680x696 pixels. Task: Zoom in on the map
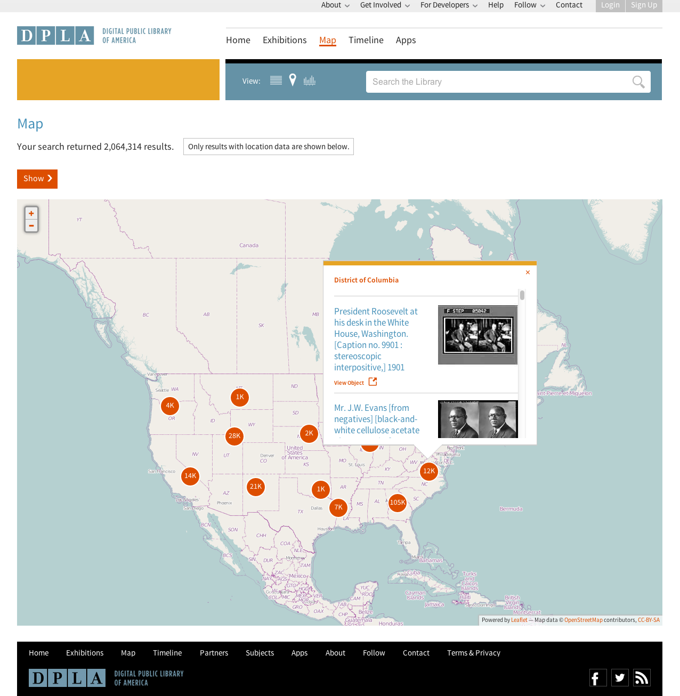(x=31, y=214)
